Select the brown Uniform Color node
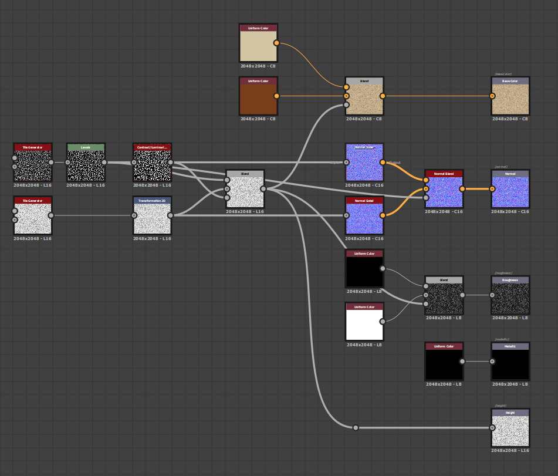558x476 pixels. click(x=258, y=96)
